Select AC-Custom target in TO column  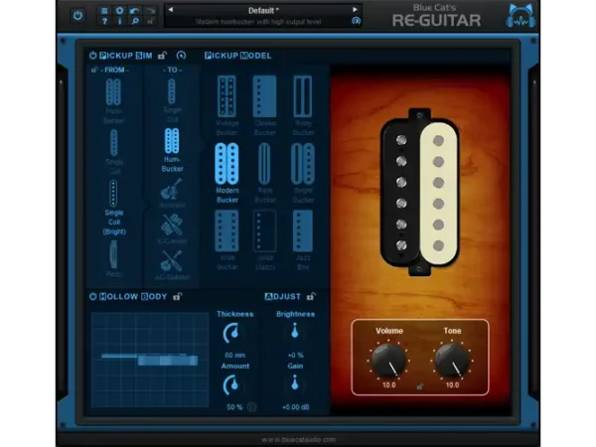coord(172,264)
